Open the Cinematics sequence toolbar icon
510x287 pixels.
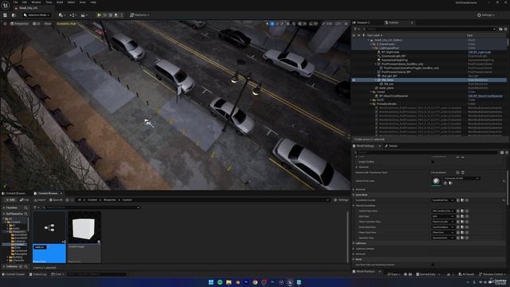click(84, 15)
